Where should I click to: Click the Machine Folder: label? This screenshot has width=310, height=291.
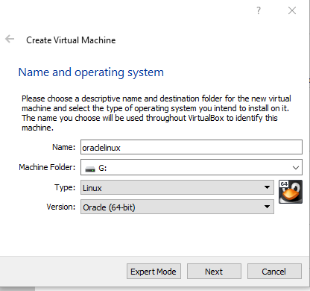(47, 167)
